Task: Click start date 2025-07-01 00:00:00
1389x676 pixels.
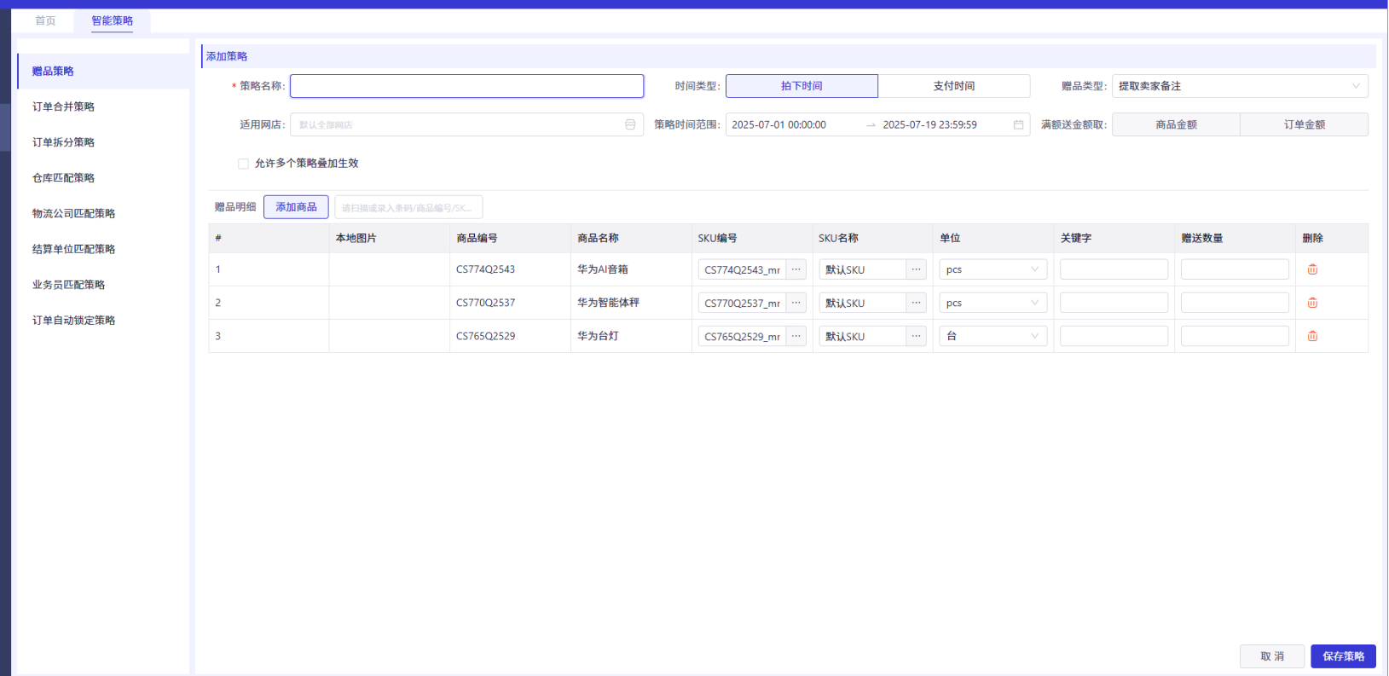Action: point(779,124)
